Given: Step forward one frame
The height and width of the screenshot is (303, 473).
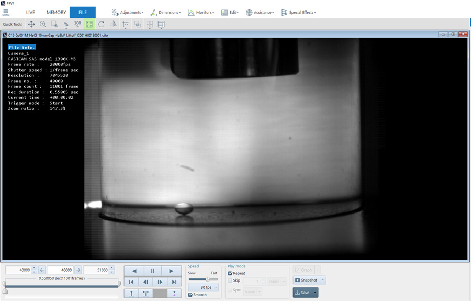Looking at the screenshot, I should coord(160,282).
